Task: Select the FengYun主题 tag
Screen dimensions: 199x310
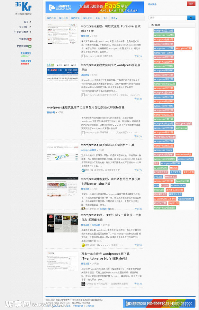Action: pyautogui.click(x=183, y=181)
